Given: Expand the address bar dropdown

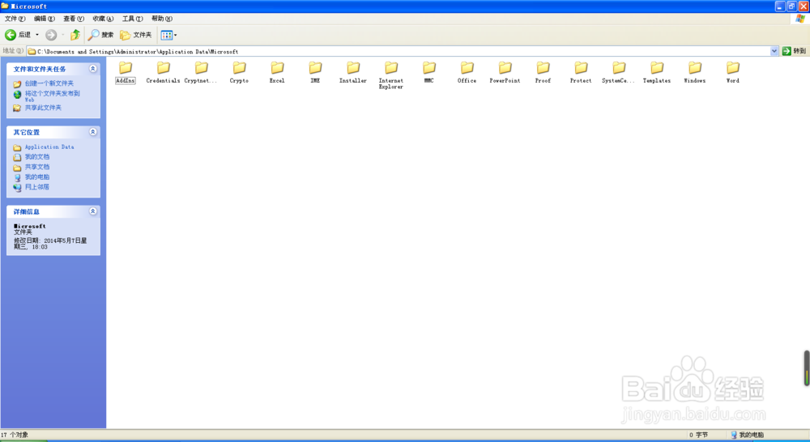Looking at the screenshot, I should pyautogui.click(x=774, y=51).
